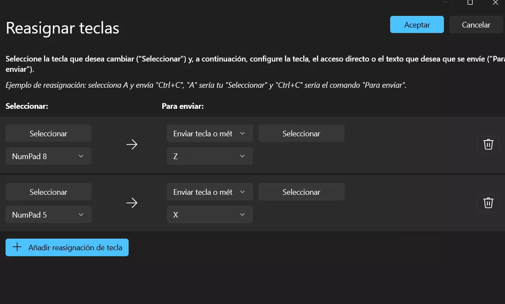Click target Seleccionar button in X row
Screen dimensions: 505x304
tap(301, 192)
